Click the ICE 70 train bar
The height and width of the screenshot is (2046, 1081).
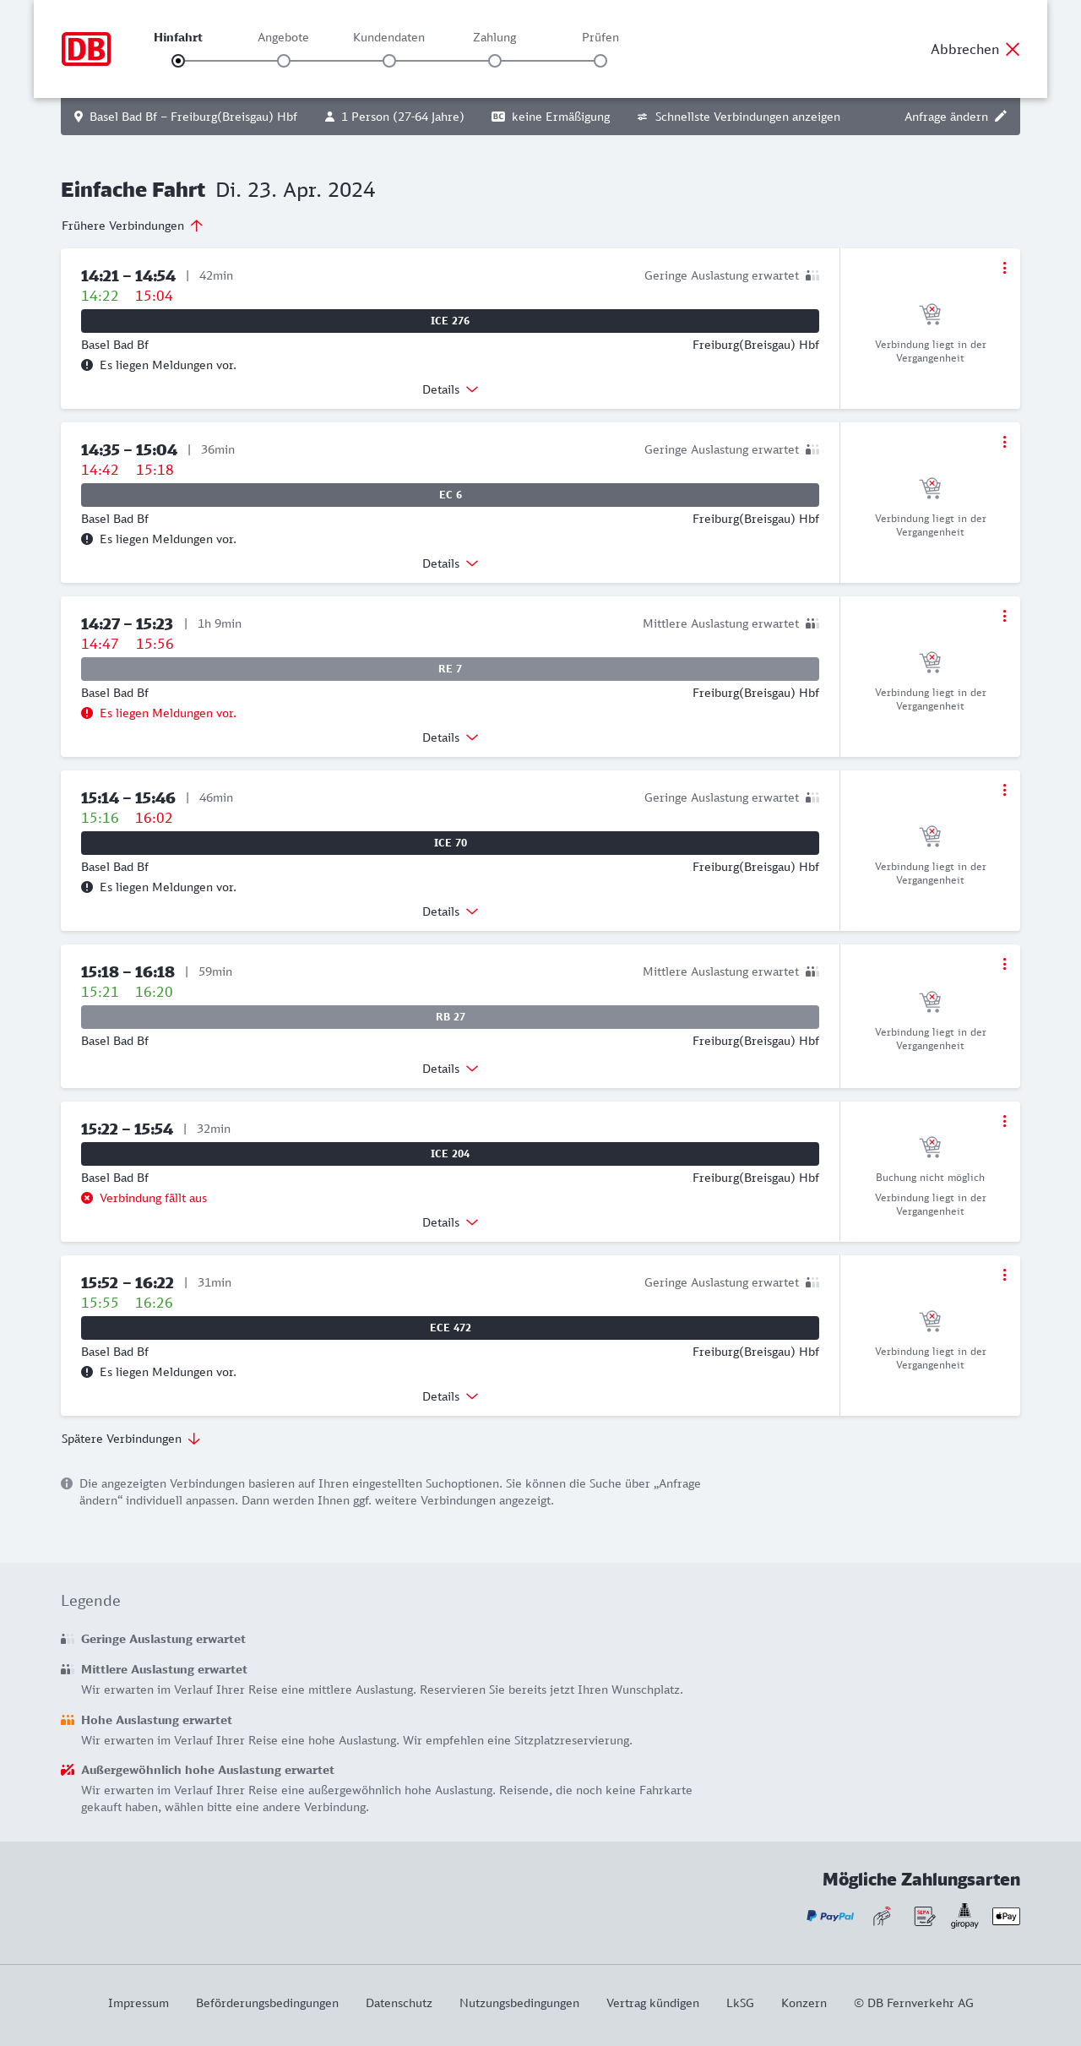[x=450, y=843]
